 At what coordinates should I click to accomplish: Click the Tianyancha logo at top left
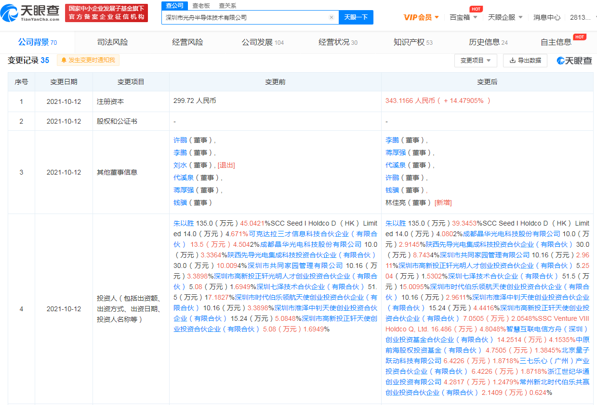click(30, 13)
